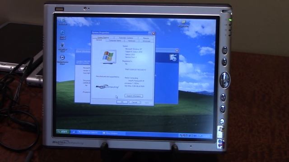Click the system tray icons area
The width and height of the screenshot is (289, 162).
191,135
